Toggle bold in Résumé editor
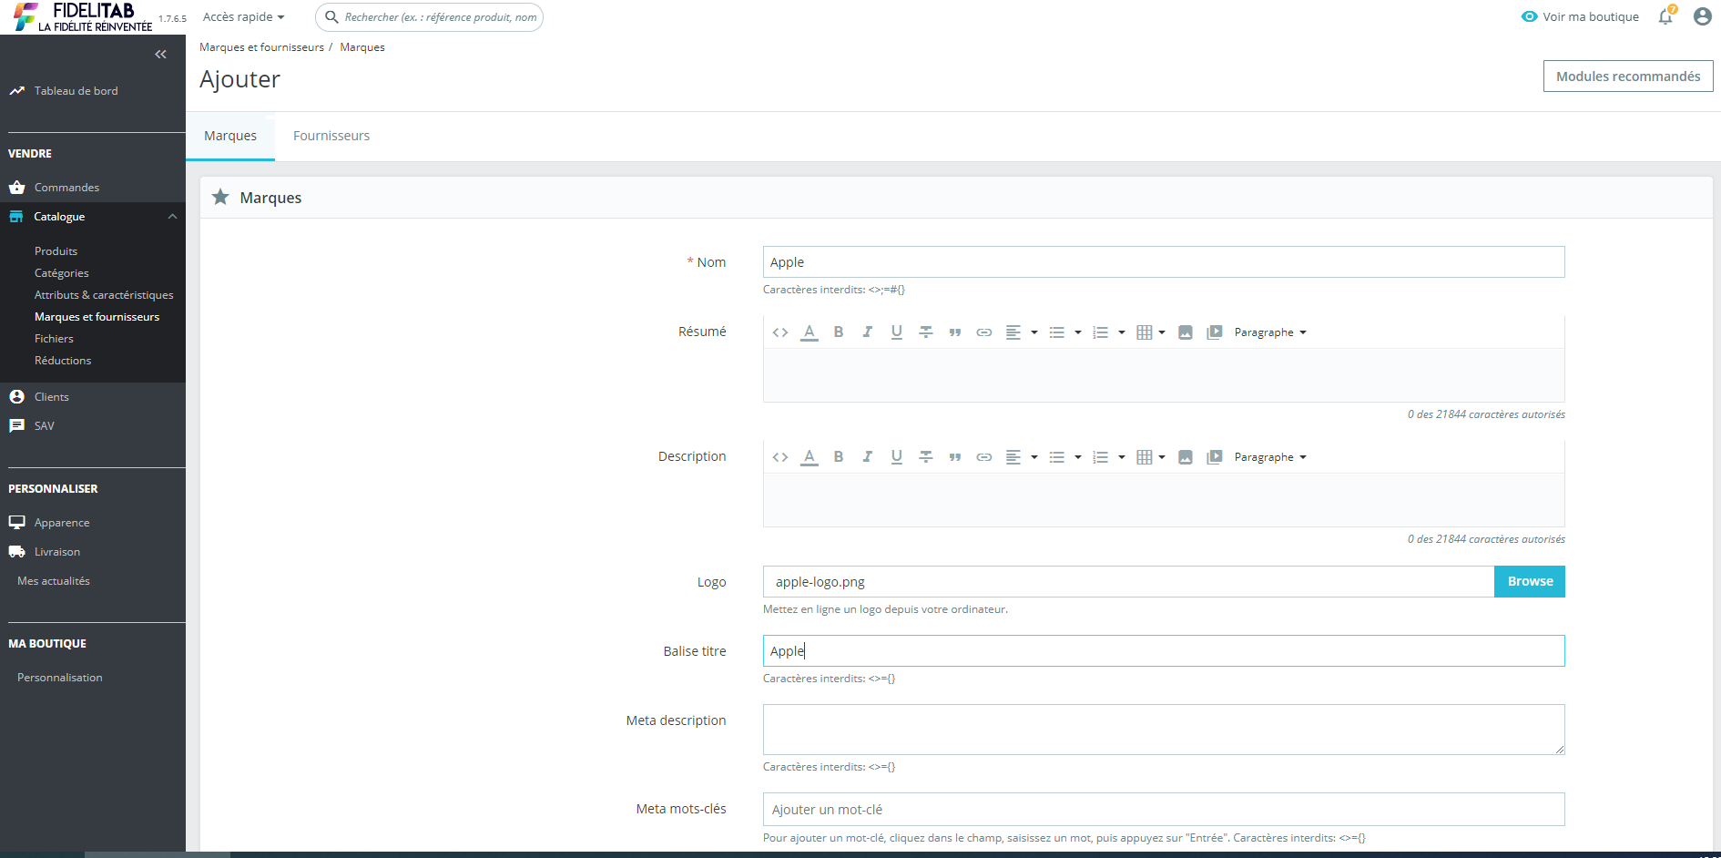 (x=839, y=332)
